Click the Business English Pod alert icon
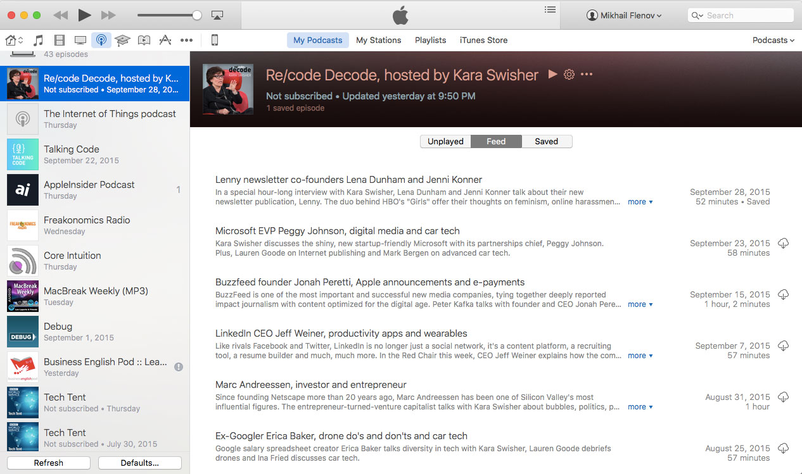 [x=179, y=367]
